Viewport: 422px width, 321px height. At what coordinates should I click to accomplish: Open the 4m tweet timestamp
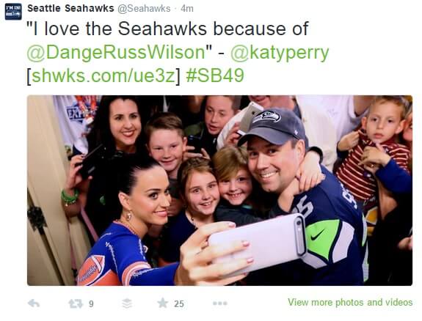(x=187, y=9)
